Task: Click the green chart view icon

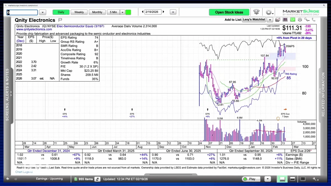Action: [x=292, y=20]
